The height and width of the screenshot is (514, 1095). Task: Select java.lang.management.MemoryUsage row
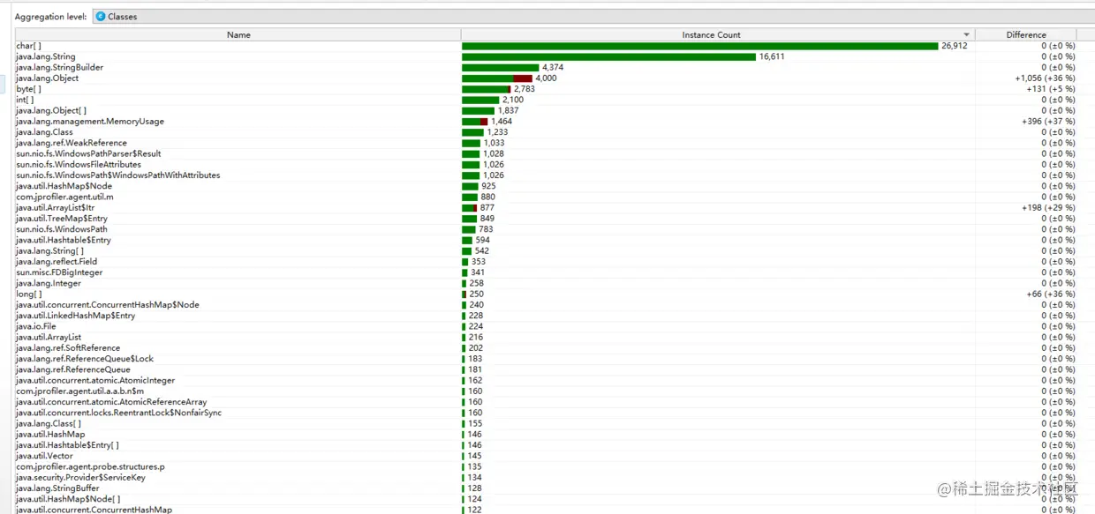[x=546, y=121]
